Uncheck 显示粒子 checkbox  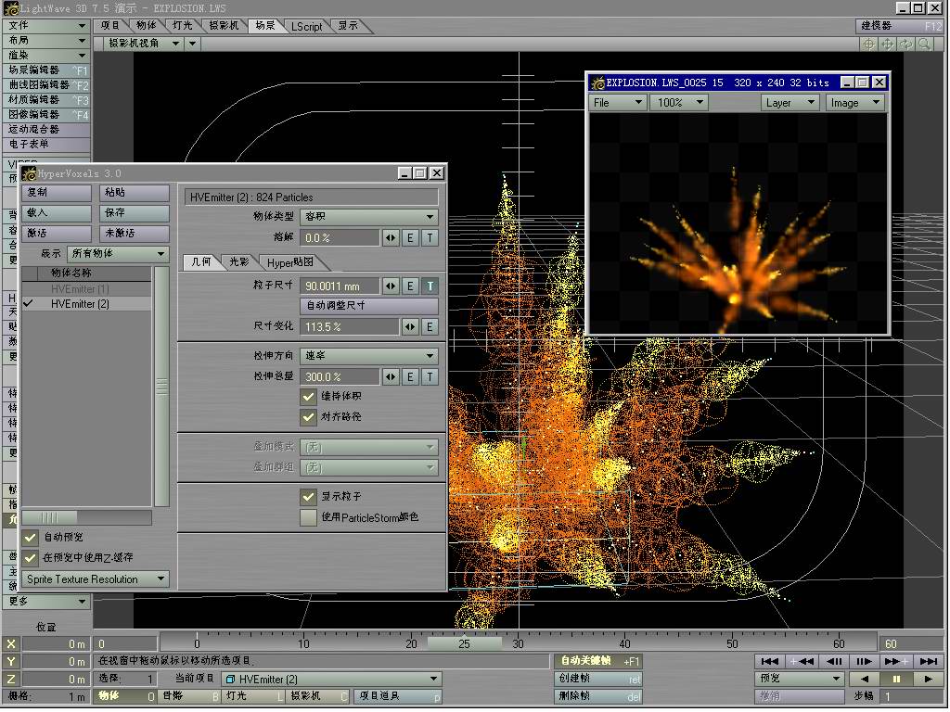point(308,497)
